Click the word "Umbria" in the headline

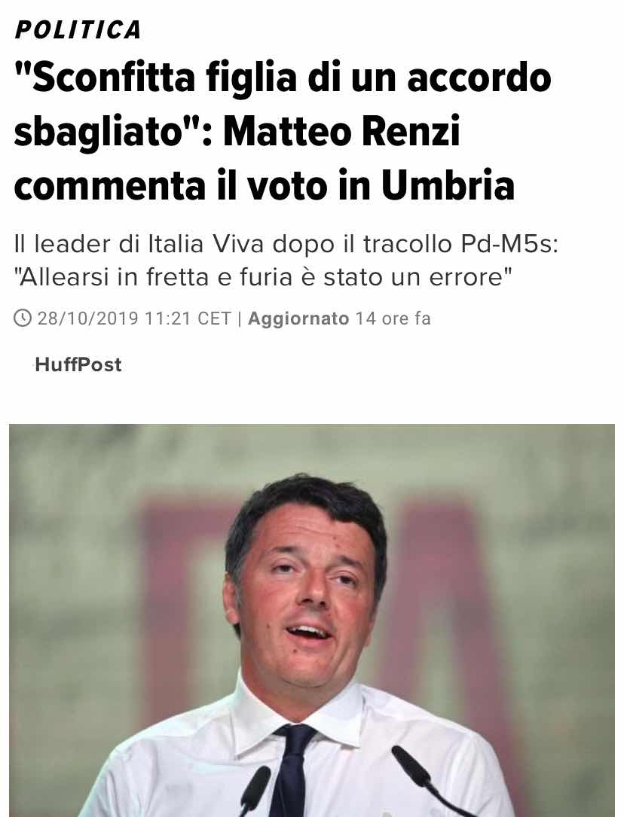[448, 185]
